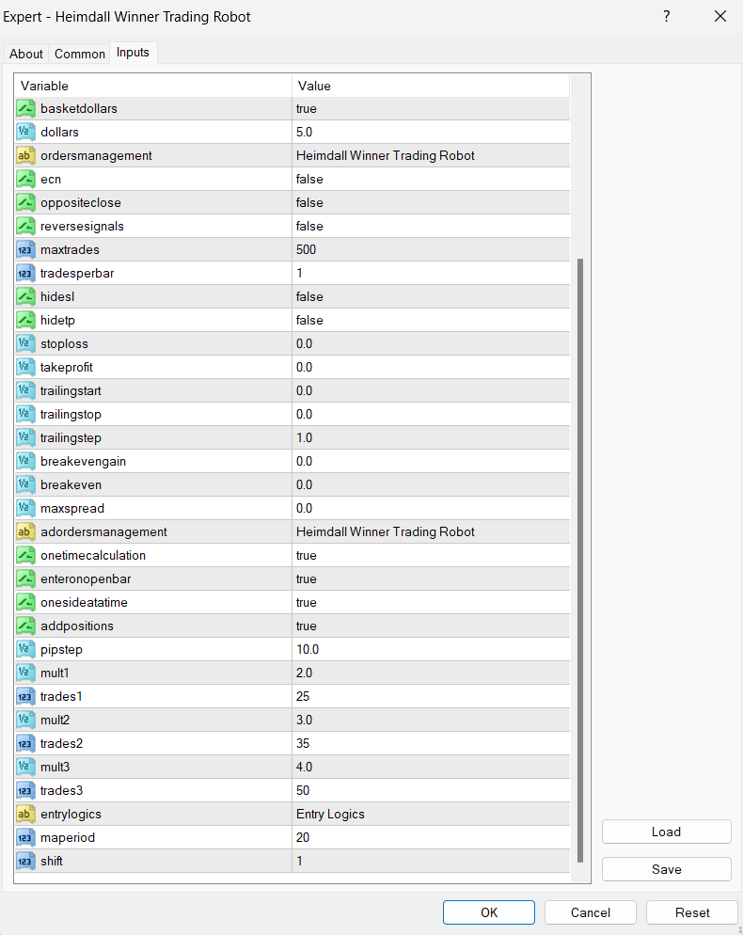
Task: Click the boolean icon beside ecn
Action: point(25,179)
